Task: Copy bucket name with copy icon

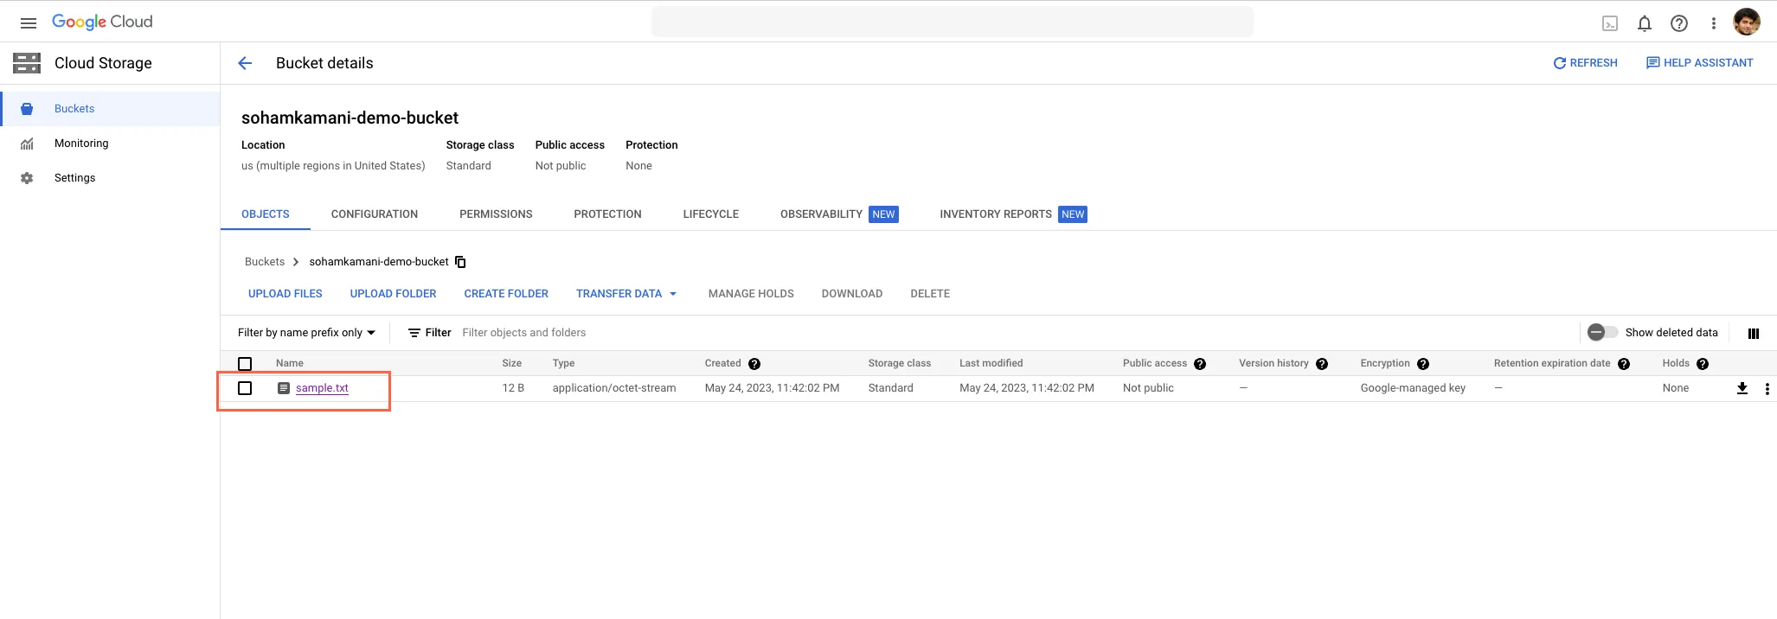Action: click(461, 262)
